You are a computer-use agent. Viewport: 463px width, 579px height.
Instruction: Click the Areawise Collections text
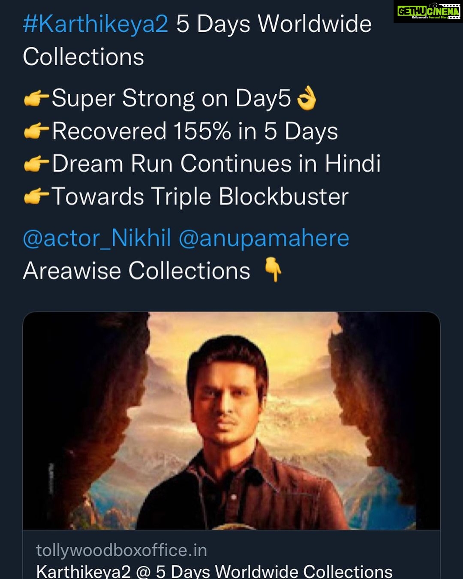(x=137, y=271)
